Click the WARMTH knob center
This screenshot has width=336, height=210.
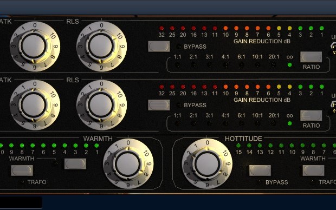(x=127, y=164)
